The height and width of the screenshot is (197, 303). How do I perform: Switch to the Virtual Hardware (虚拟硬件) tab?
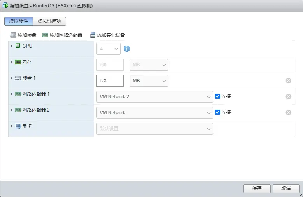point(19,21)
